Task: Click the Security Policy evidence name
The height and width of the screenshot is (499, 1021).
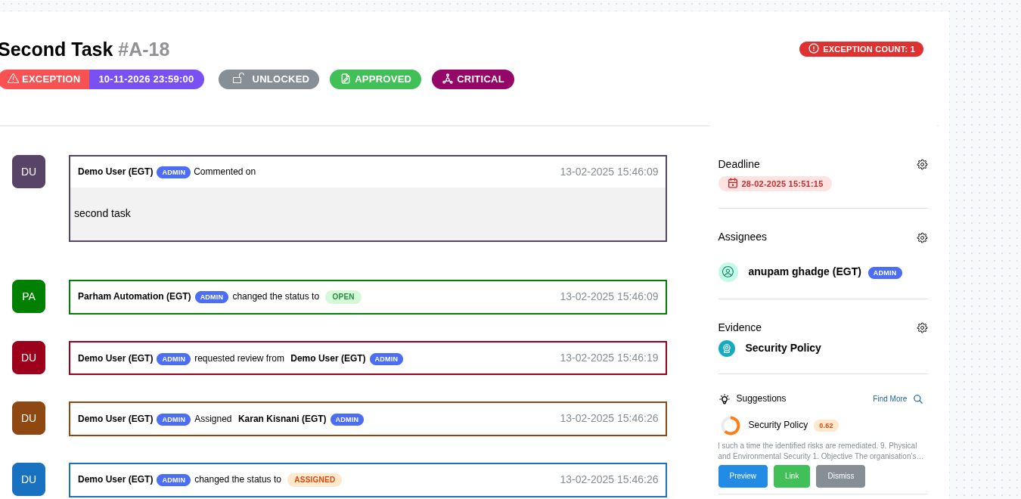Action: click(783, 348)
